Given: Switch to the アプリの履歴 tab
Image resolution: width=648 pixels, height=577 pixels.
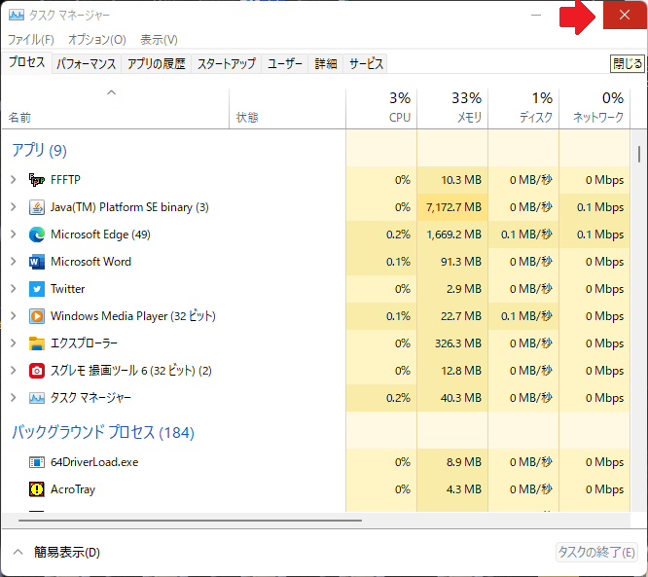Looking at the screenshot, I should 157,63.
